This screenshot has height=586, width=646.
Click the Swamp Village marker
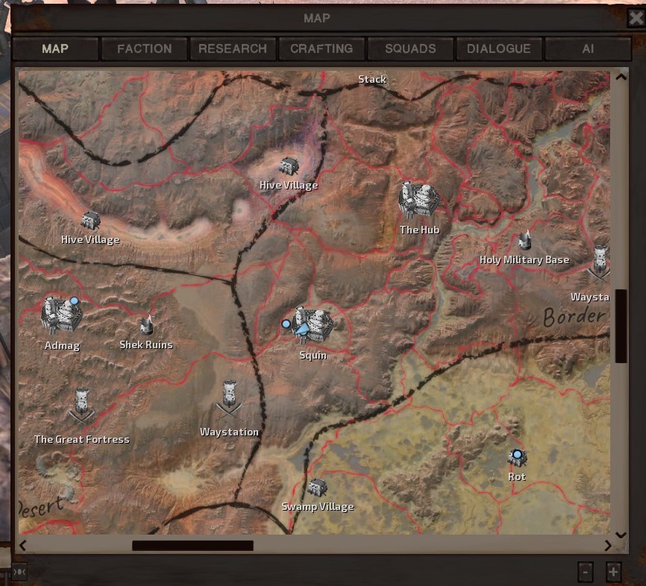pyautogui.click(x=319, y=488)
